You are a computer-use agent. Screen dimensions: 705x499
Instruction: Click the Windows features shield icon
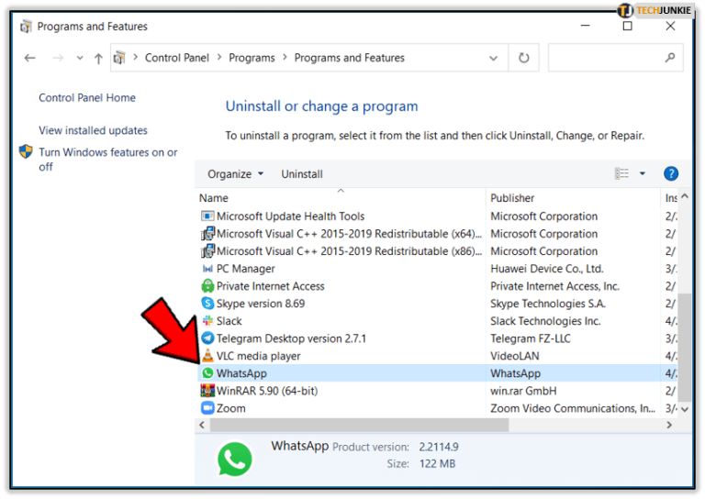pos(26,151)
